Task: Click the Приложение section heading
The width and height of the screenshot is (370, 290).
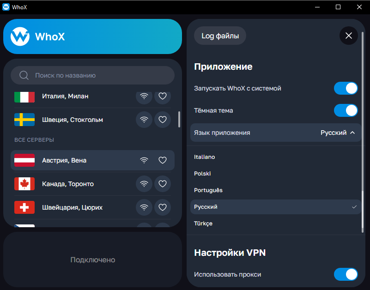Action: (x=223, y=67)
